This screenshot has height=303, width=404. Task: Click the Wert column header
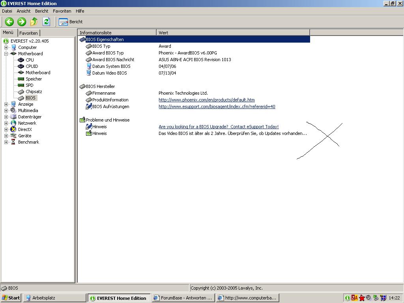[x=233, y=32]
